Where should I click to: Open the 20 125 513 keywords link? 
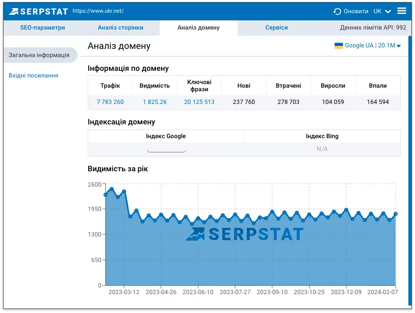coord(198,102)
